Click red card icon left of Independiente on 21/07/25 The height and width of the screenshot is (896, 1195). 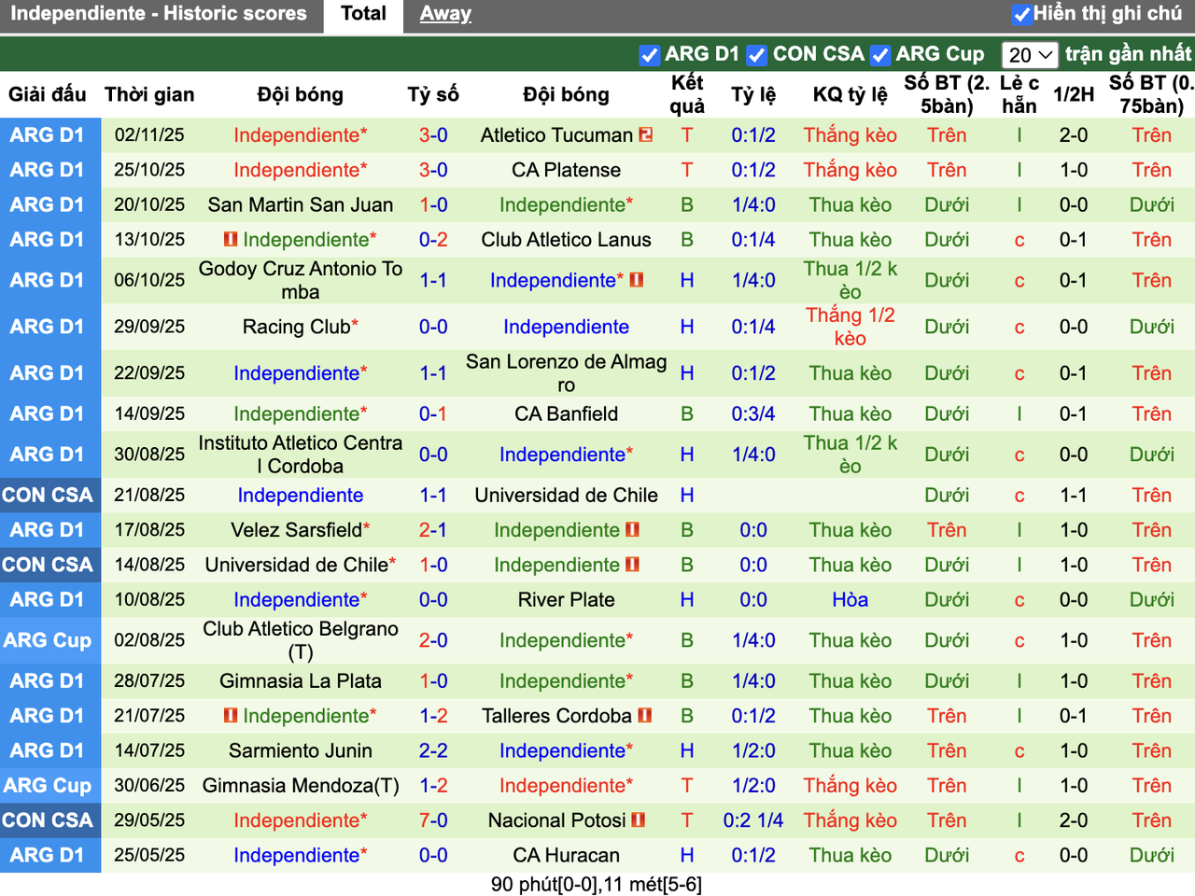(231, 716)
